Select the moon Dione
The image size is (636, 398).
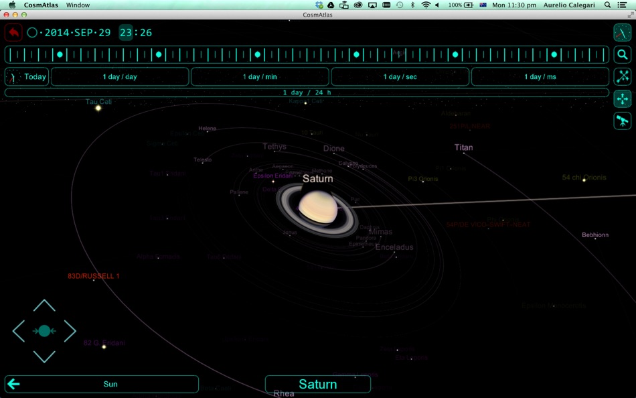(334, 149)
